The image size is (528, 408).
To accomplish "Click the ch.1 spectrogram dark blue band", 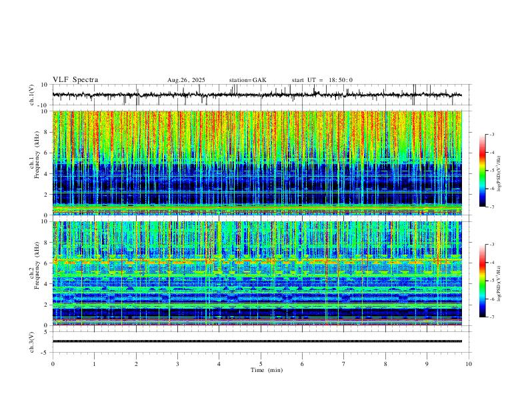I will [x=257, y=184].
